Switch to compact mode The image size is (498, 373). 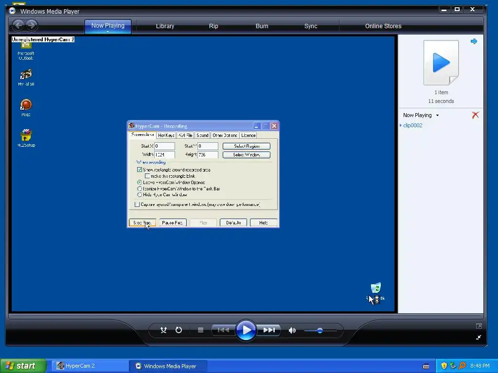coord(479,337)
